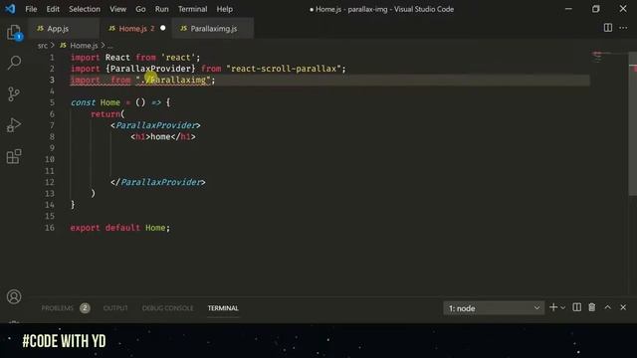Click 'return(' statement on line 6
This screenshot has width=637, height=358.
[107, 114]
